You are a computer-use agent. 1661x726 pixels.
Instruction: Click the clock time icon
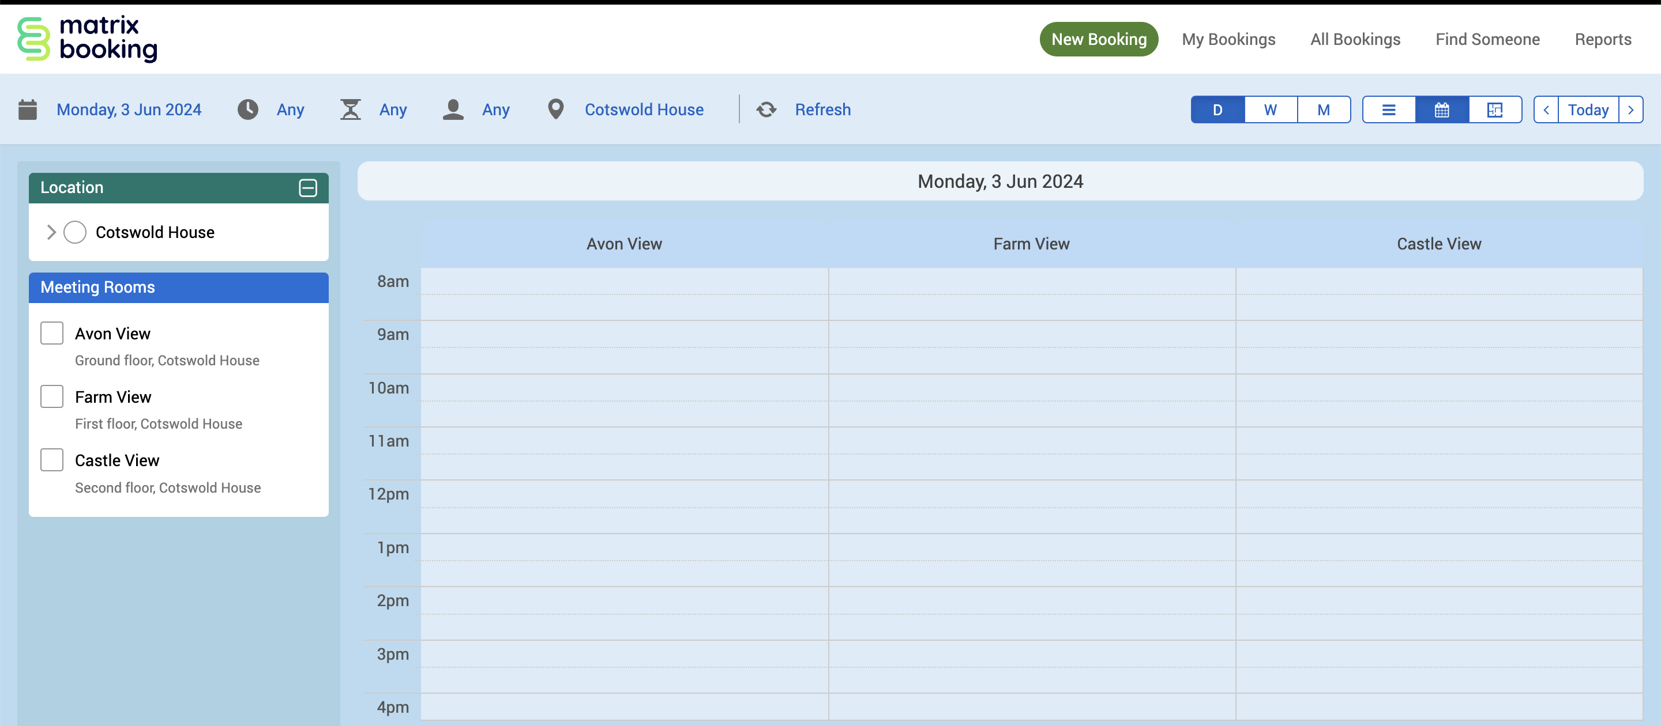(x=247, y=109)
